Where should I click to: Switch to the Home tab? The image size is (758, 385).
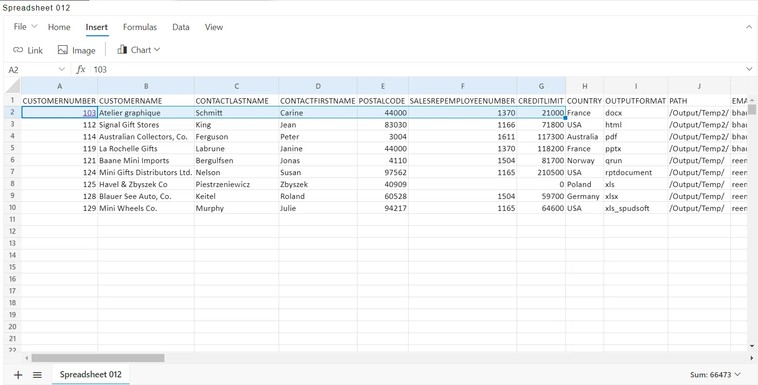click(59, 27)
